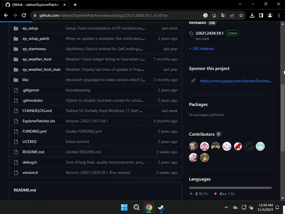Close the GitHub ExplorerPatcher tab
This screenshot has width=285, height=214.
[65, 5]
